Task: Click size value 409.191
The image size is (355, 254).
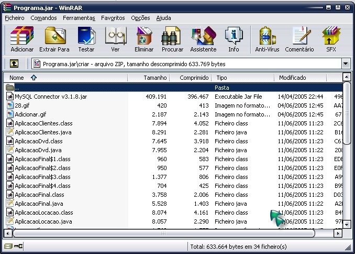Action: [156, 97]
